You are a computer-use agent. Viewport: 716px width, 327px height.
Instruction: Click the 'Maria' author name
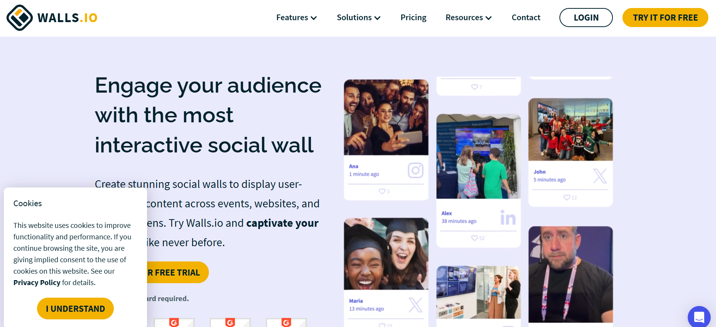coord(356,301)
